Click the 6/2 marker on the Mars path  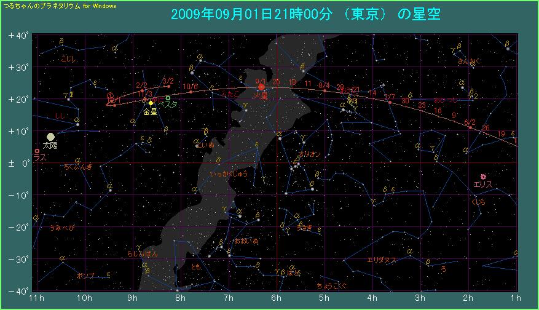[470, 128]
